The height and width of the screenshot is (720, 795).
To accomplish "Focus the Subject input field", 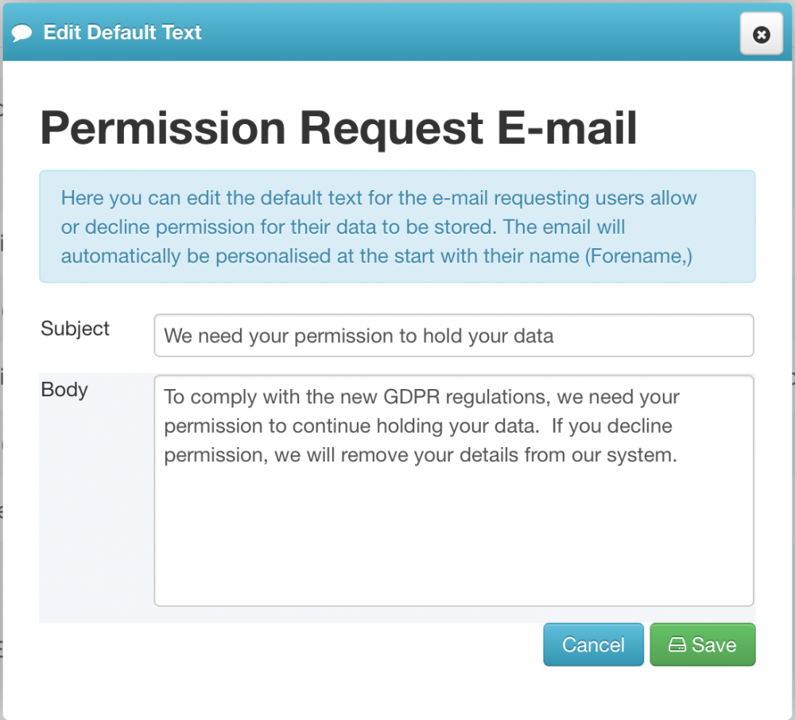I will 454,336.
